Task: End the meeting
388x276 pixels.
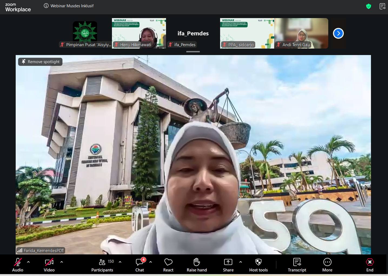Action: [x=370, y=265]
